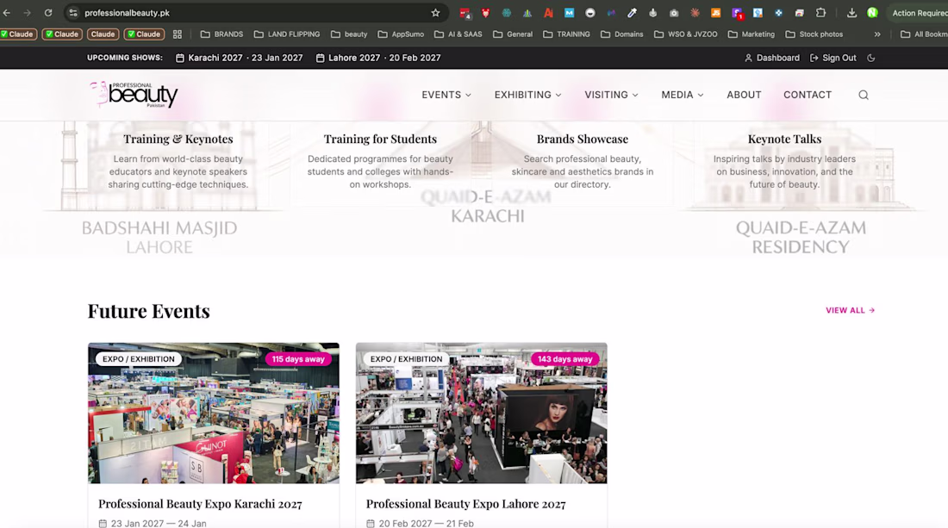This screenshot has height=528, width=948.
Task: Go to the ABOUT page
Action: click(744, 95)
